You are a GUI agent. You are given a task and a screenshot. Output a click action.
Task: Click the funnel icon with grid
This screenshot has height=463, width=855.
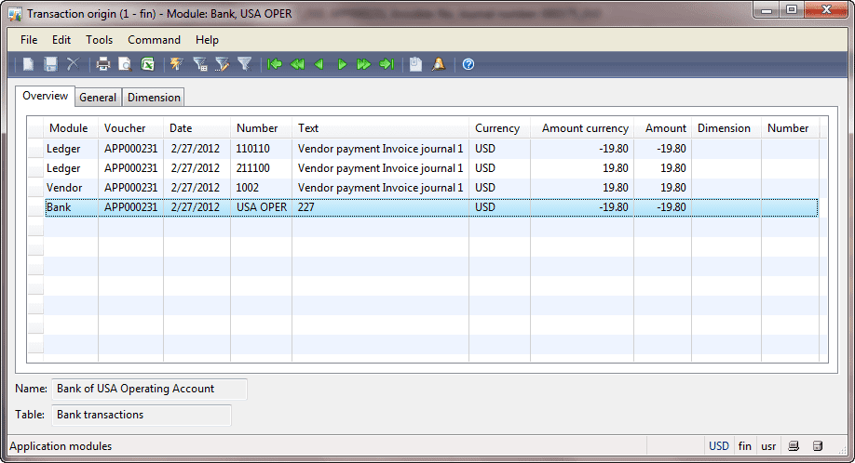click(x=199, y=64)
